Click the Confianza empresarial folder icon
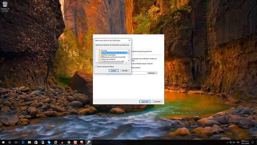257x145 pixels. [100, 55]
